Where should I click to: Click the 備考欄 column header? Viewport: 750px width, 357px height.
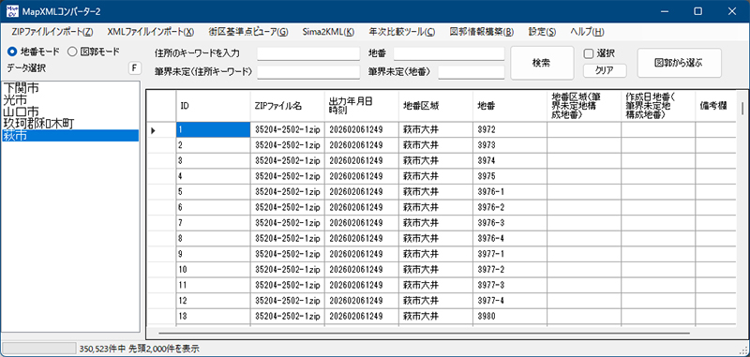pos(715,106)
